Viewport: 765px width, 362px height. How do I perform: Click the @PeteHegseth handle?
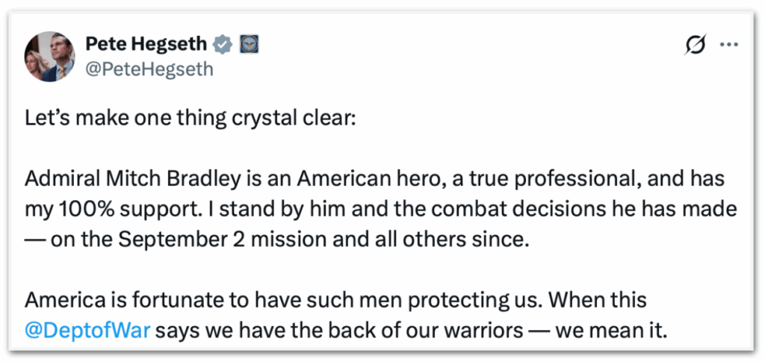(149, 69)
